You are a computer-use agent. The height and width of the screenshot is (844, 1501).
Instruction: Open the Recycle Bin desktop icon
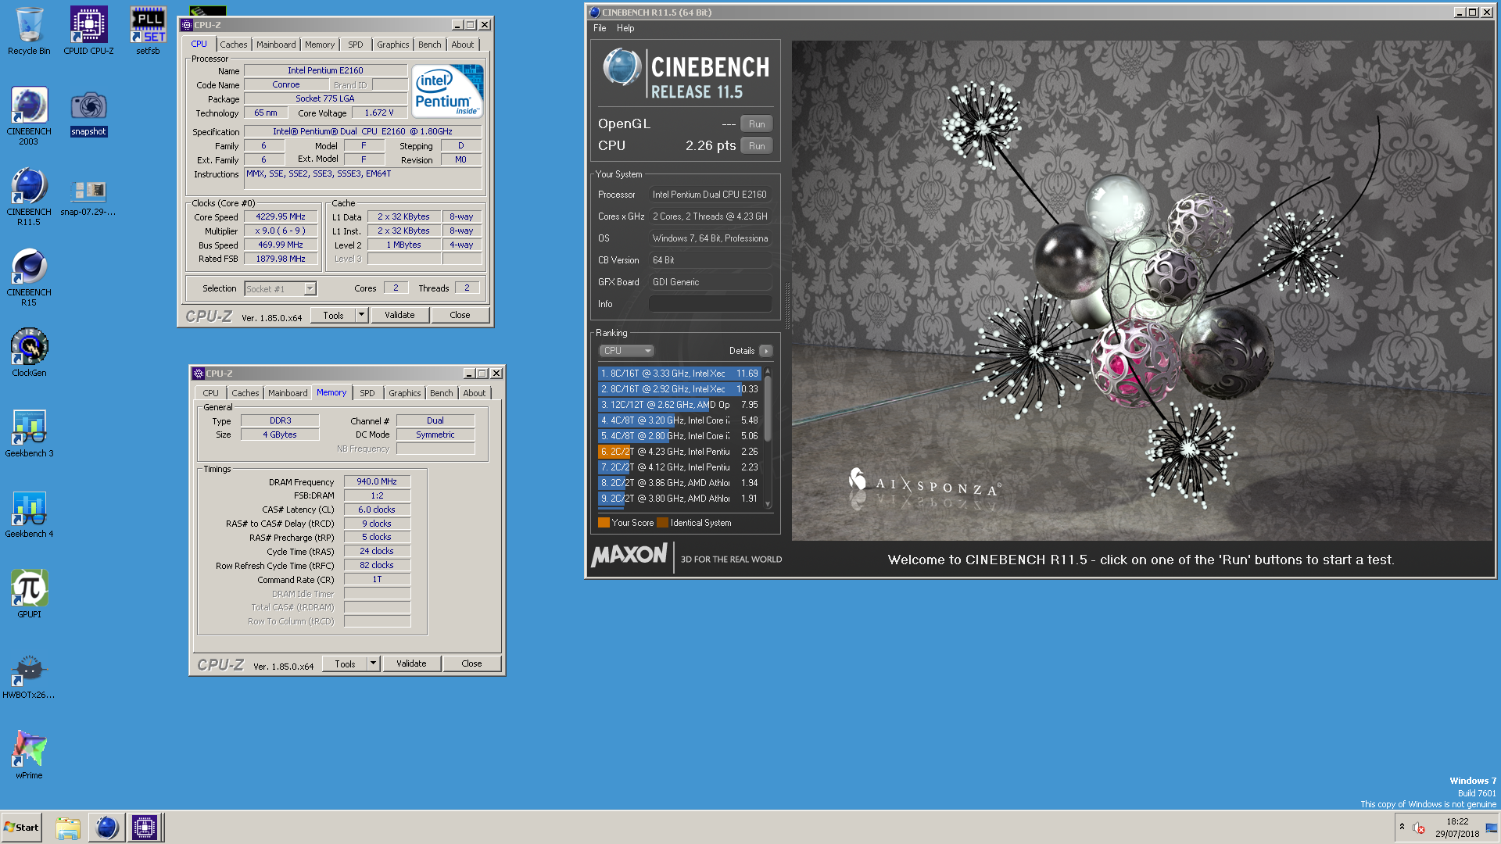(x=29, y=31)
